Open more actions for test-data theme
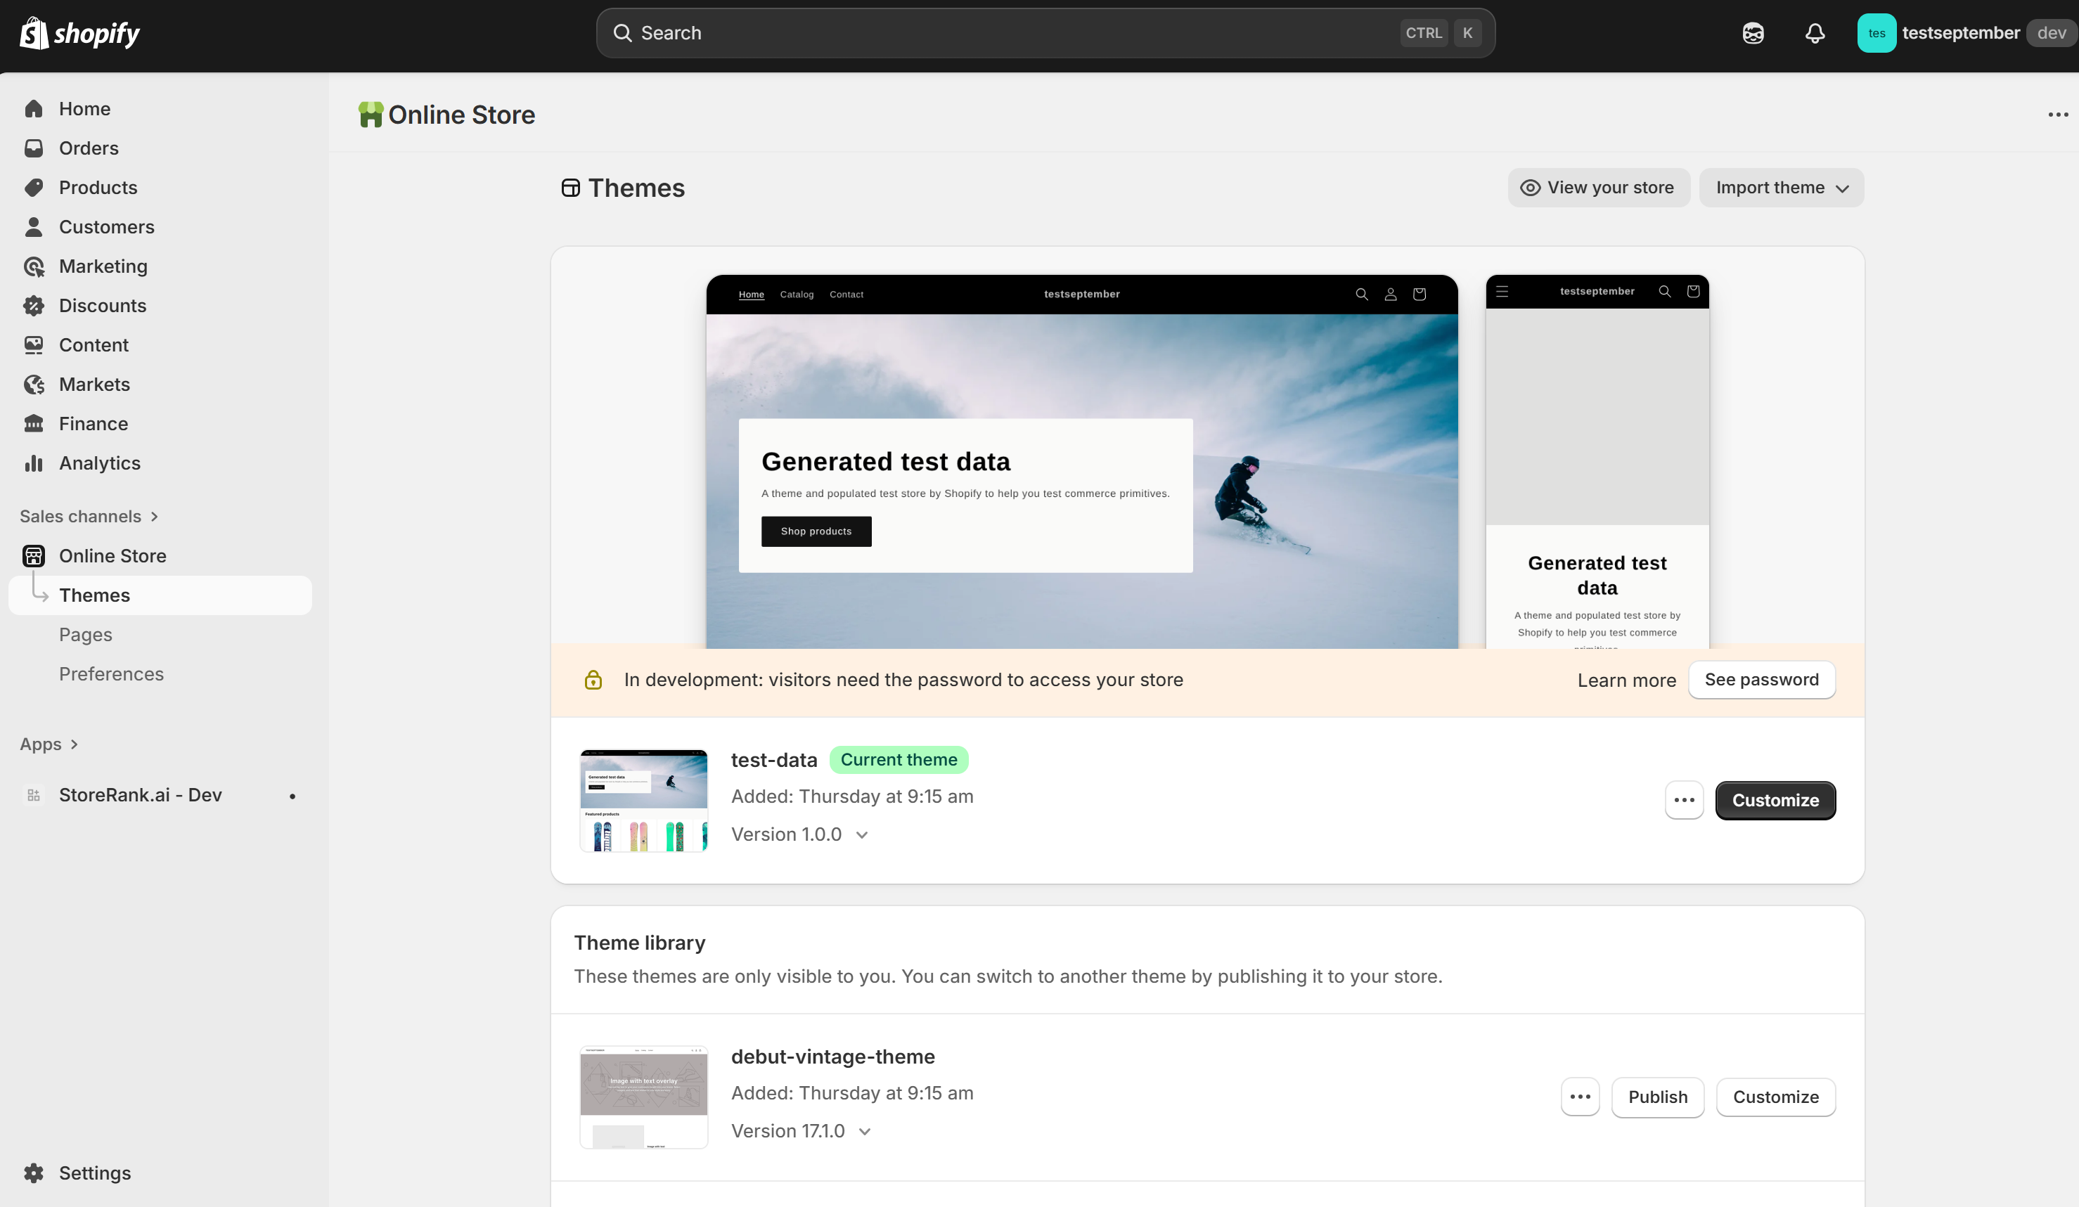Image resolution: width=2079 pixels, height=1207 pixels. [1684, 800]
